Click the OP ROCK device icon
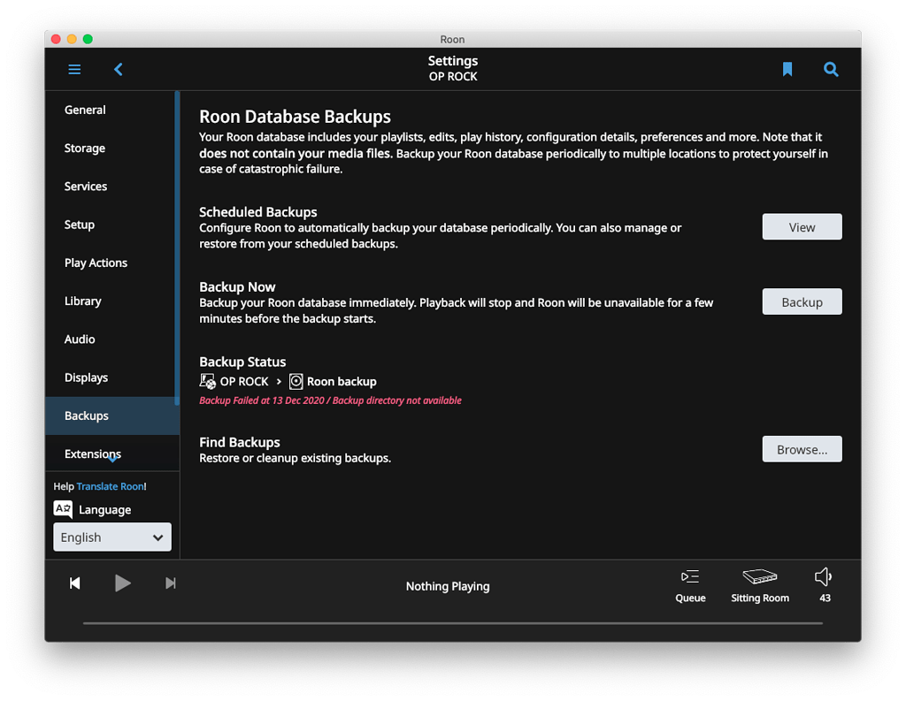 tap(206, 380)
